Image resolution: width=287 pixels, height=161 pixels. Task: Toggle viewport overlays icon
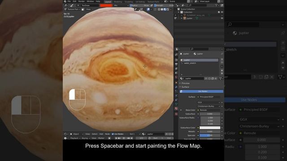coord(148,9)
